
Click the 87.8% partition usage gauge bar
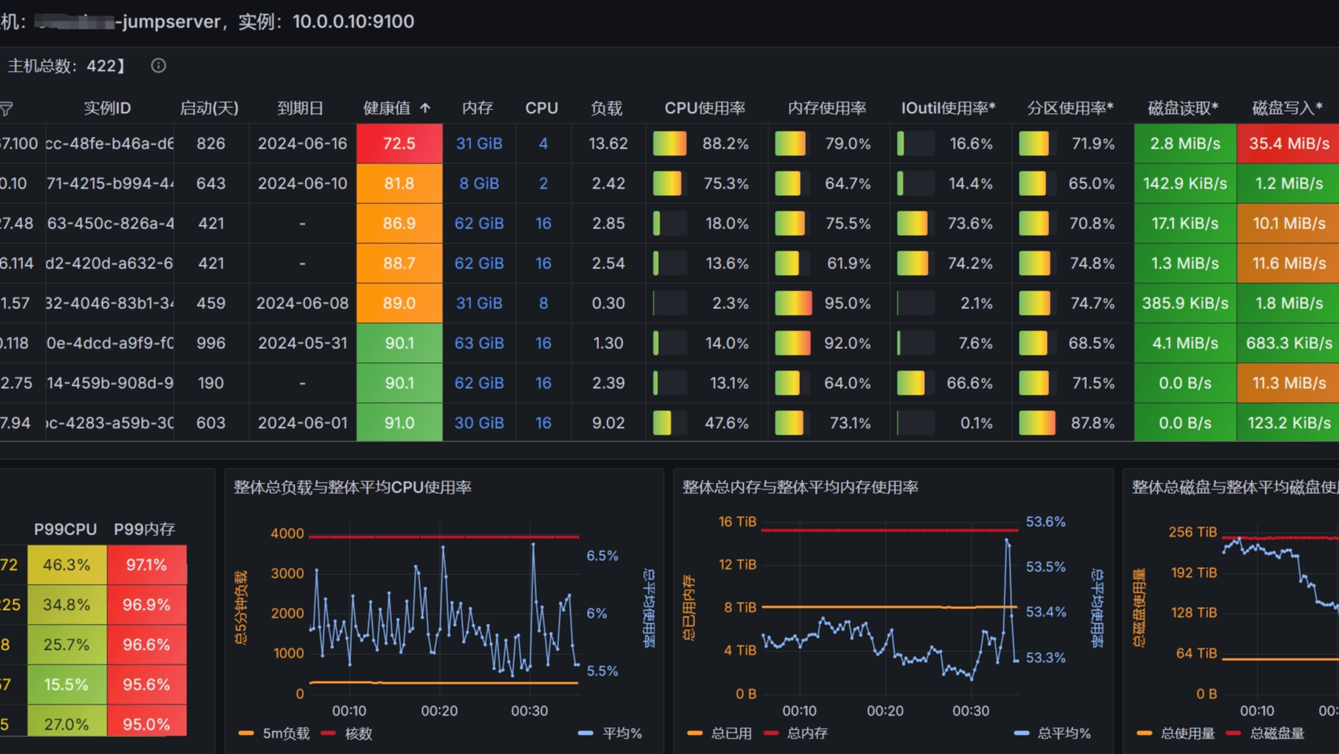[1037, 423]
